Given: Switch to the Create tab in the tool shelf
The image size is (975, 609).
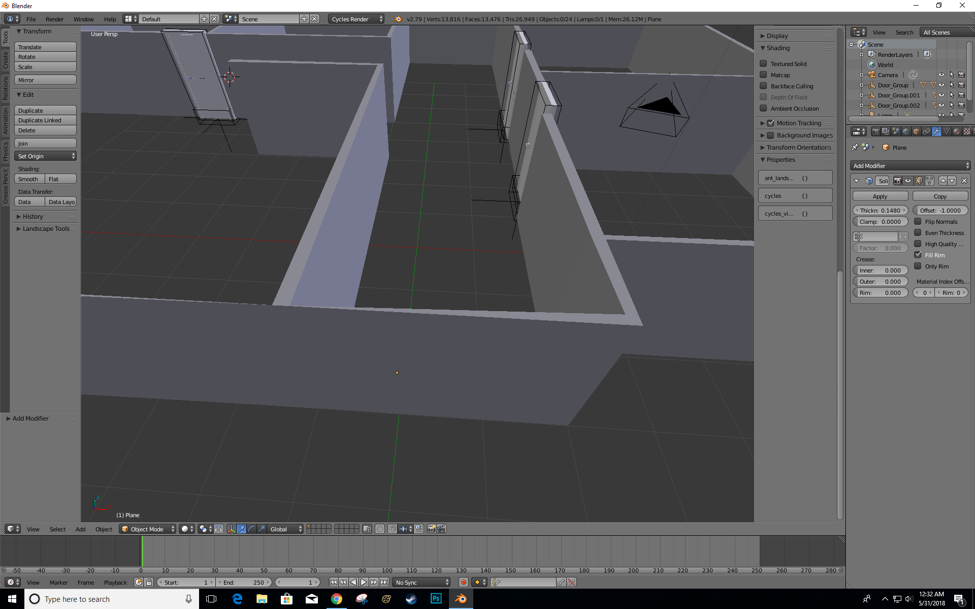Looking at the screenshot, I should [x=6, y=59].
